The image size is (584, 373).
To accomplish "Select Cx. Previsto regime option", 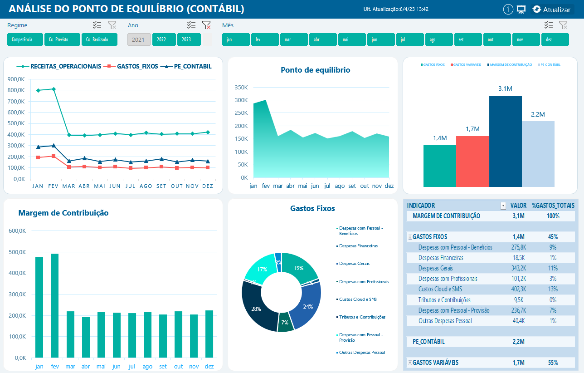I will click(x=62, y=39).
